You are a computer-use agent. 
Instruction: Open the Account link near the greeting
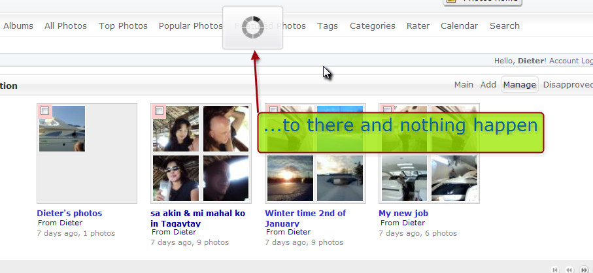564,61
